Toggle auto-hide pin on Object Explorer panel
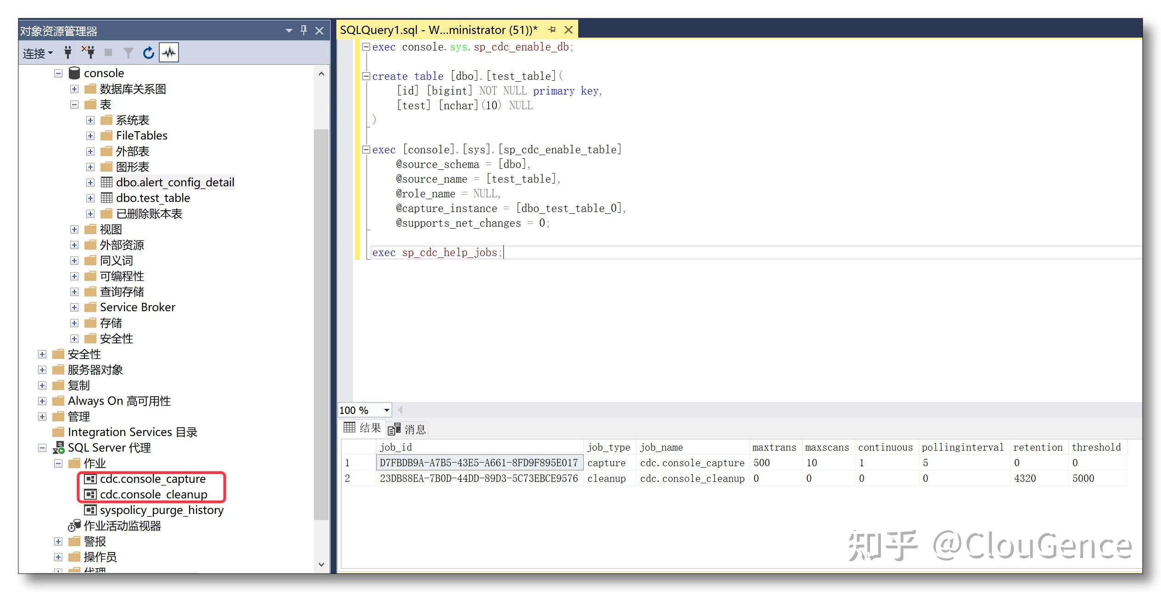Image resolution: width=1161 pixels, height=592 pixels. click(x=303, y=31)
